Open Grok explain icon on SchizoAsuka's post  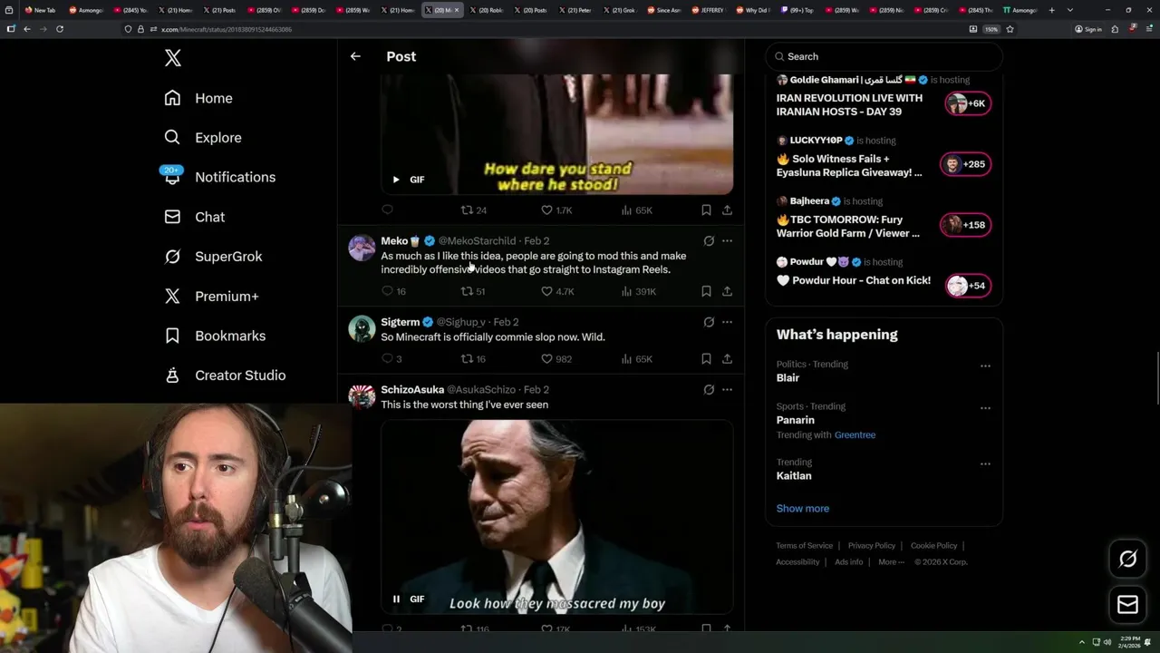coord(709,390)
